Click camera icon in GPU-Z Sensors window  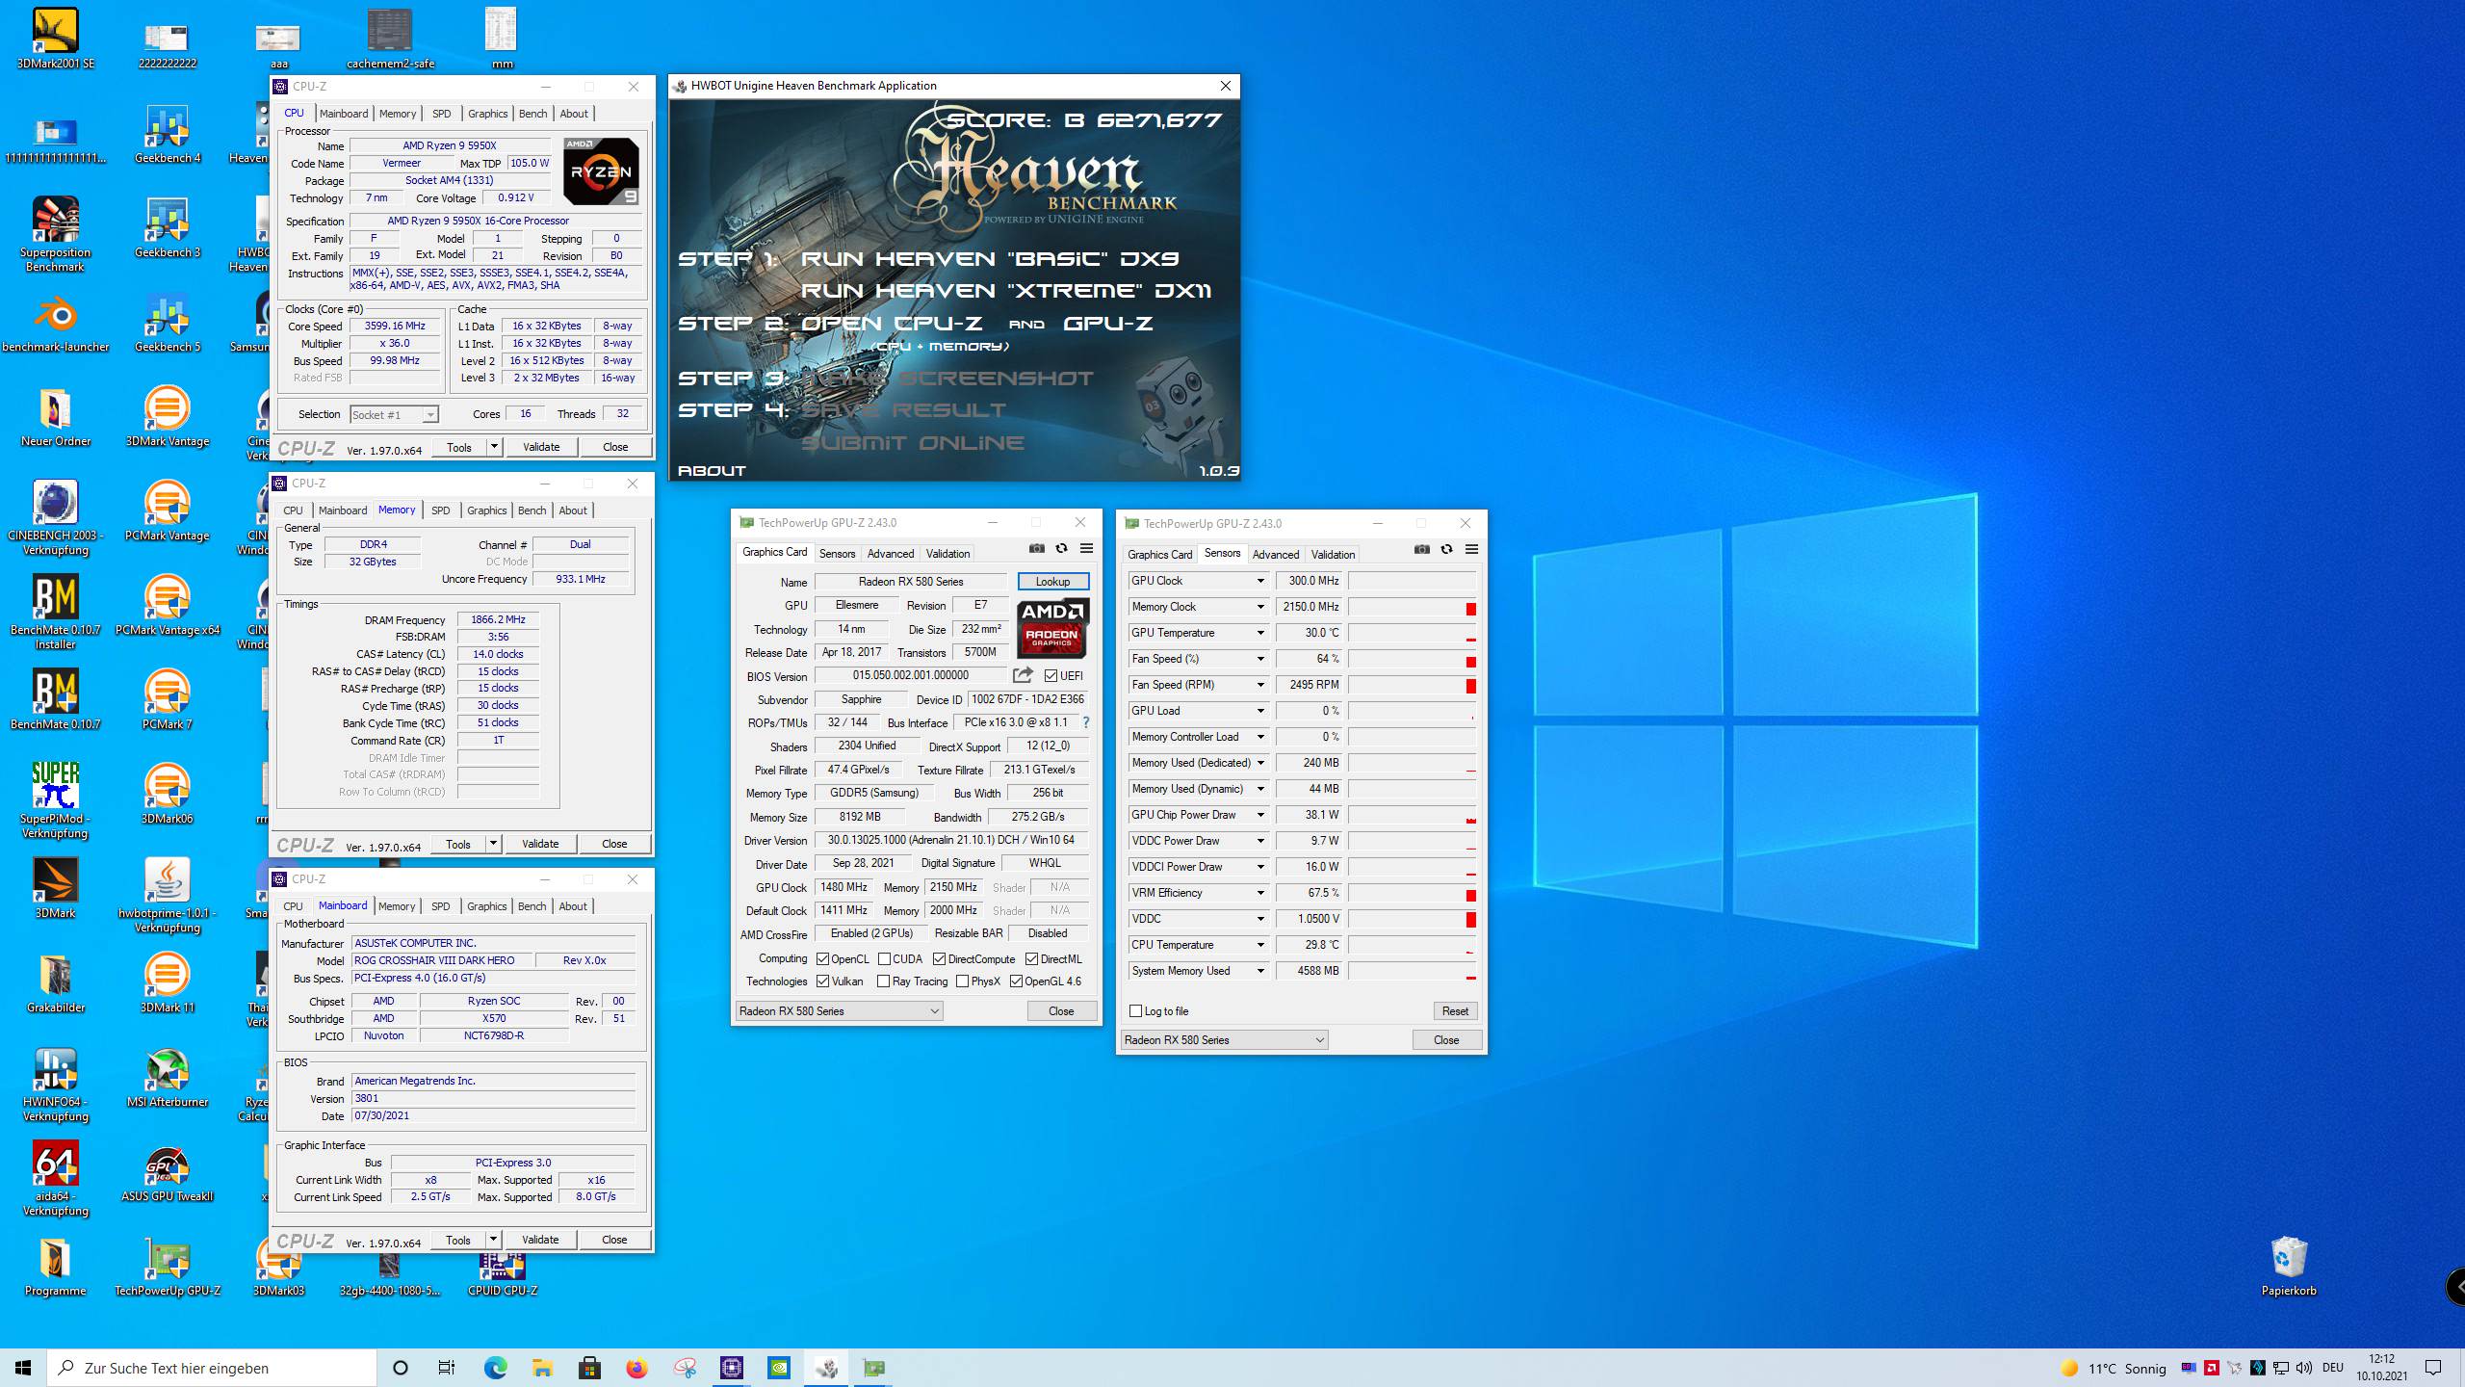tap(1421, 550)
